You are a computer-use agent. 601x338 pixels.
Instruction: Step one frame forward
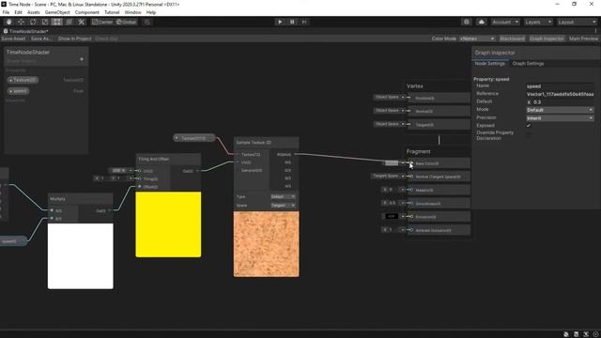[x=304, y=22]
